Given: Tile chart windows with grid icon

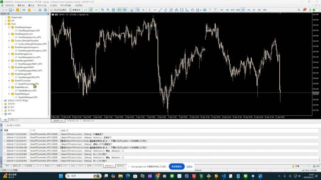Looking at the screenshot, I should click(x=113, y=10).
